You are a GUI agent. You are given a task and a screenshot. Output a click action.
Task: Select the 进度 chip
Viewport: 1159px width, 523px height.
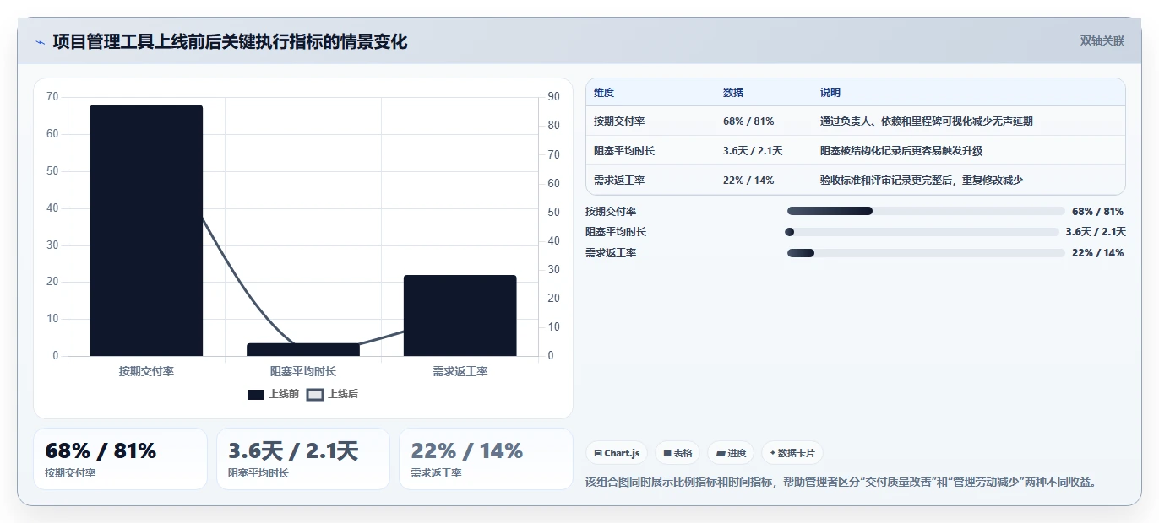(x=731, y=453)
